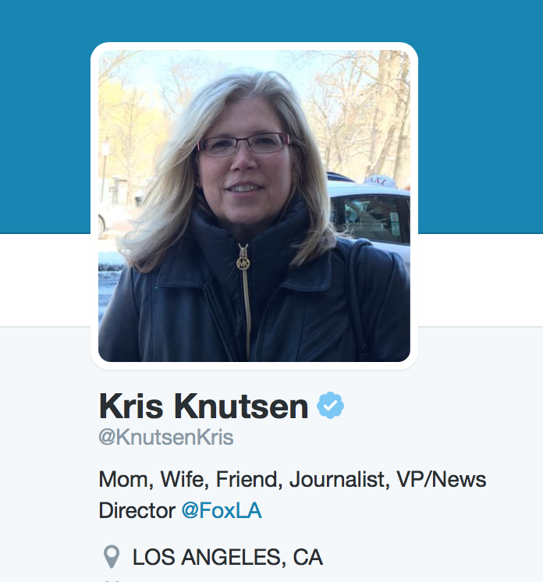The height and width of the screenshot is (582, 543).
Task: Click the surname Knutsen in the display name
Action: (241, 406)
